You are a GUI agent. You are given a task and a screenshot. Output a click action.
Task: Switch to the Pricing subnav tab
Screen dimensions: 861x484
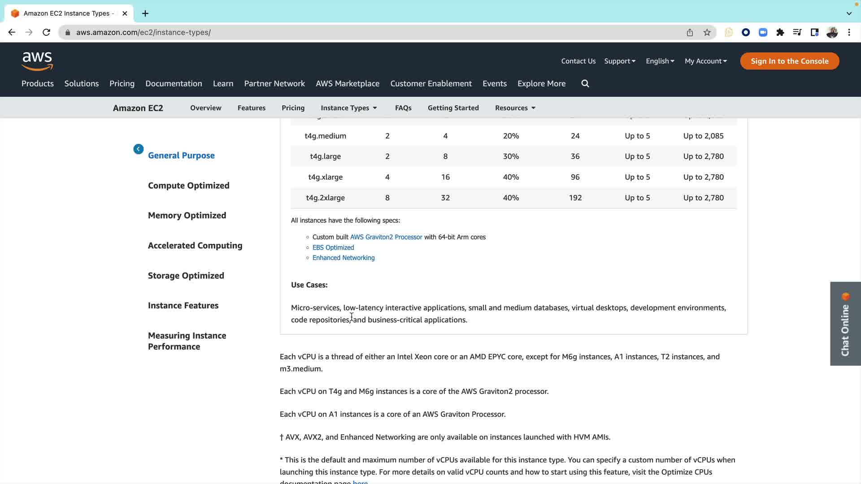click(x=293, y=108)
